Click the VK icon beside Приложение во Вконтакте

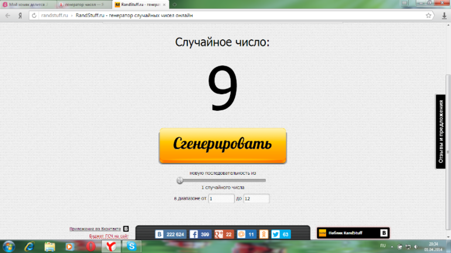tap(126, 228)
